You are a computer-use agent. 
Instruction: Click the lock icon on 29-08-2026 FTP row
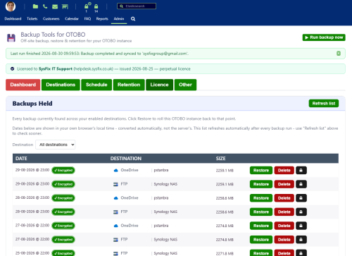(x=301, y=184)
